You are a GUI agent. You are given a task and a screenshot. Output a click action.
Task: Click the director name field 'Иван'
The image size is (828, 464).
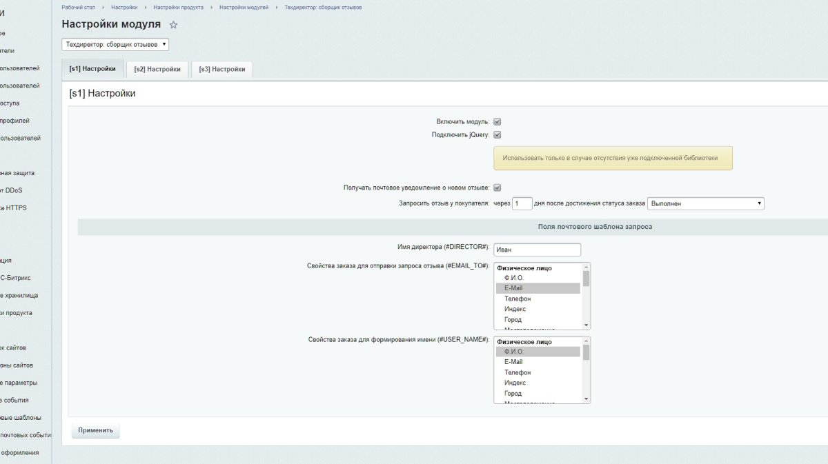click(538, 250)
